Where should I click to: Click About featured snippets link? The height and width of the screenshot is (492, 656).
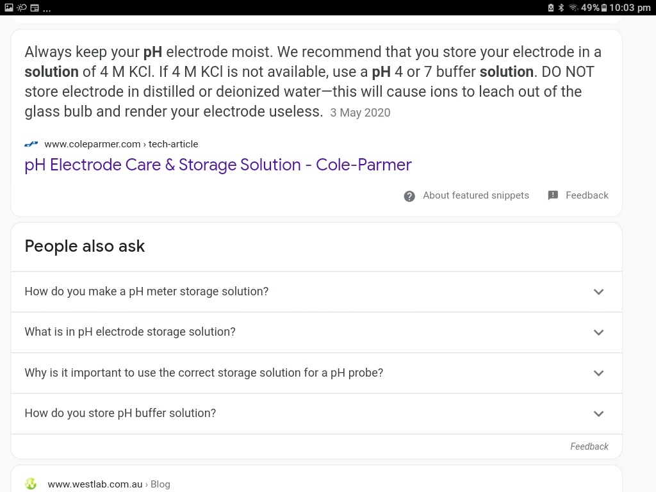click(x=476, y=195)
